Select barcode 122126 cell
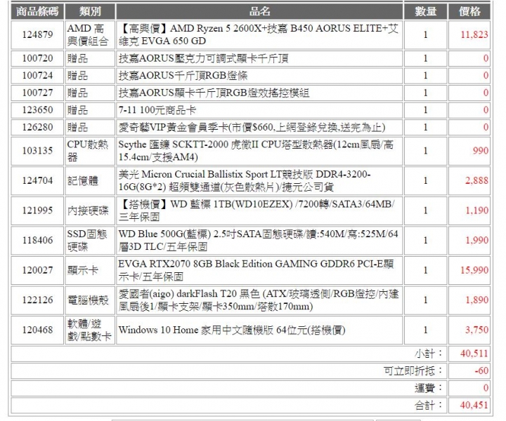The width and height of the screenshot is (506, 421). click(37, 300)
